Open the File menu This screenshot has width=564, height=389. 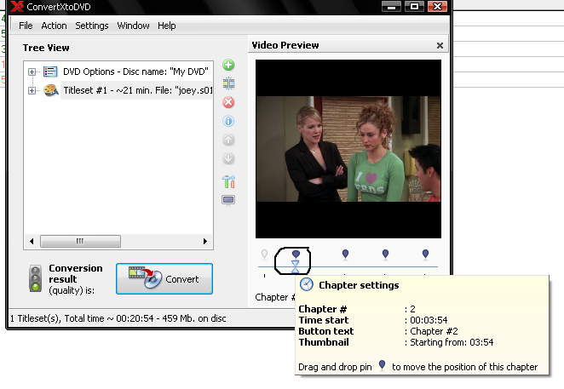point(26,26)
